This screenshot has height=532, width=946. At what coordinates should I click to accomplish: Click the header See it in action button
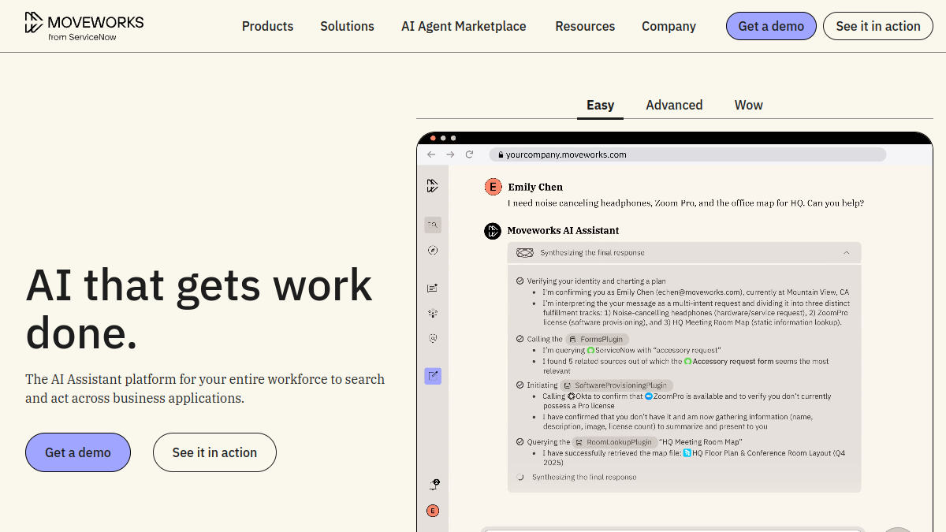coord(878,26)
